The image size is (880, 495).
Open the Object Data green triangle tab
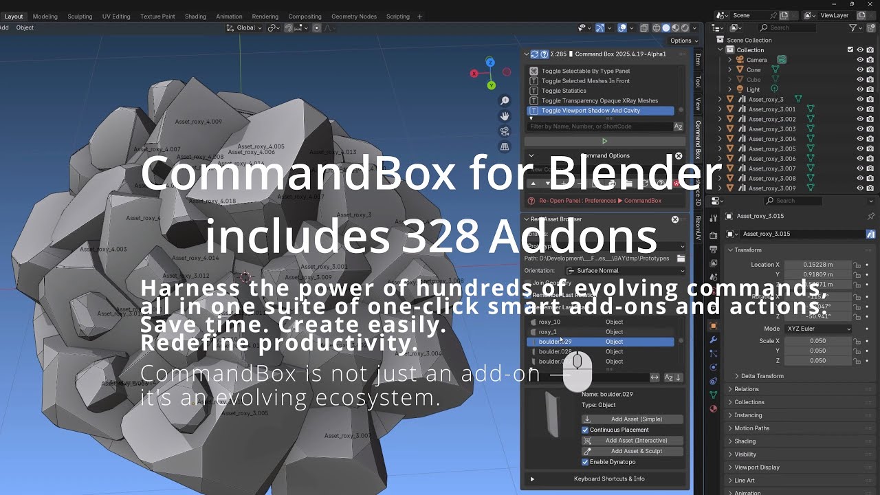point(713,395)
